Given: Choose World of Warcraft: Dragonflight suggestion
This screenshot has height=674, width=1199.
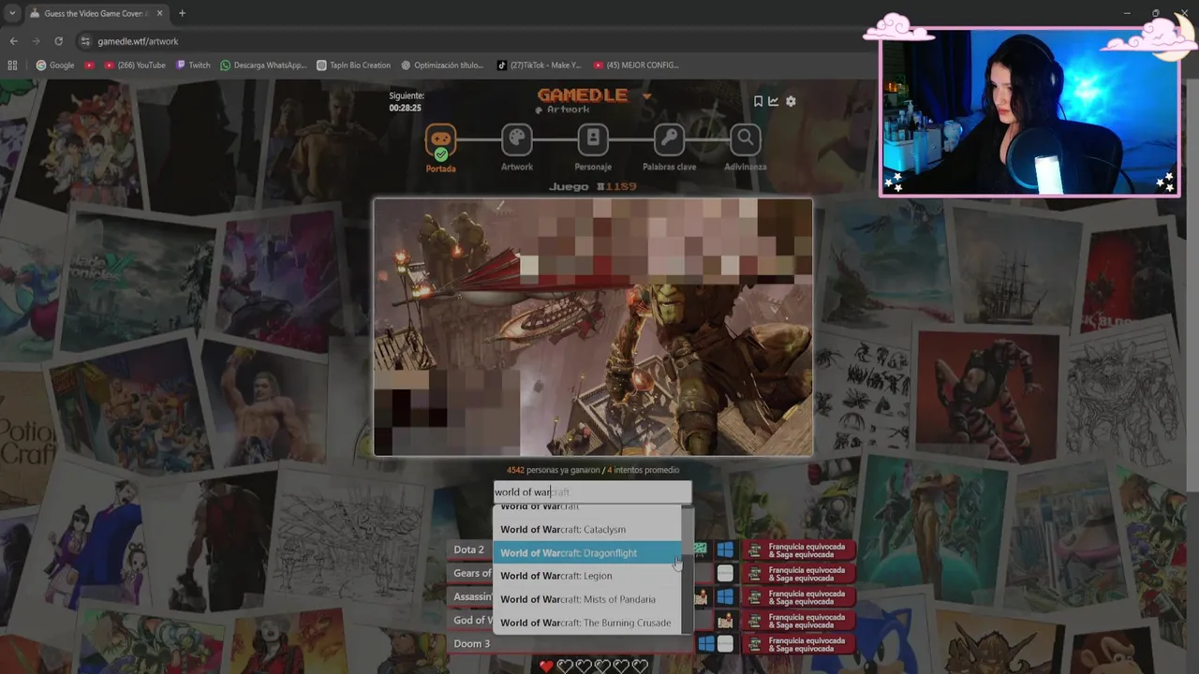Looking at the screenshot, I should coord(587,553).
